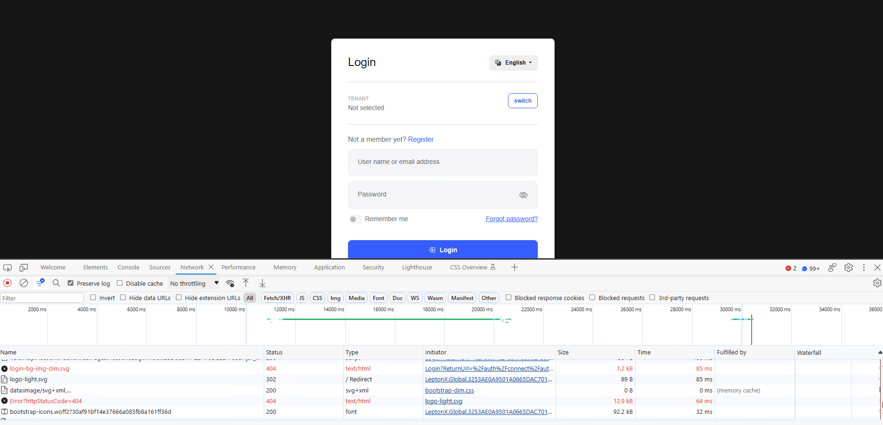This screenshot has width=883, height=425.
Task: Enable the Disable cache checkbox
Action: (x=120, y=283)
